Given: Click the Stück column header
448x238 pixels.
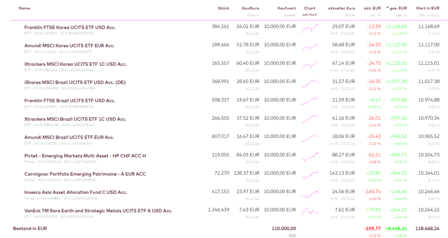Looking at the screenshot, I should [224, 8].
